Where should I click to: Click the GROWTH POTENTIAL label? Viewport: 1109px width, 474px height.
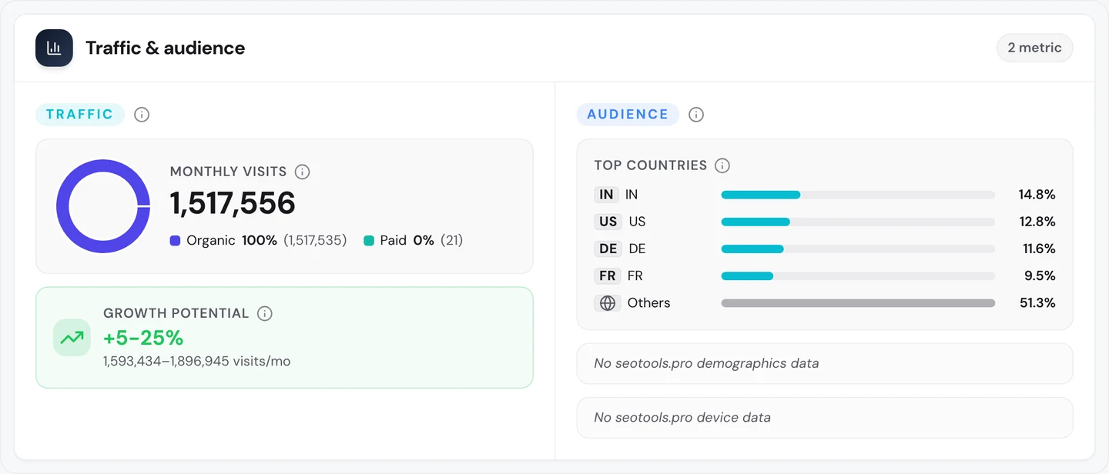click(176, 313)
